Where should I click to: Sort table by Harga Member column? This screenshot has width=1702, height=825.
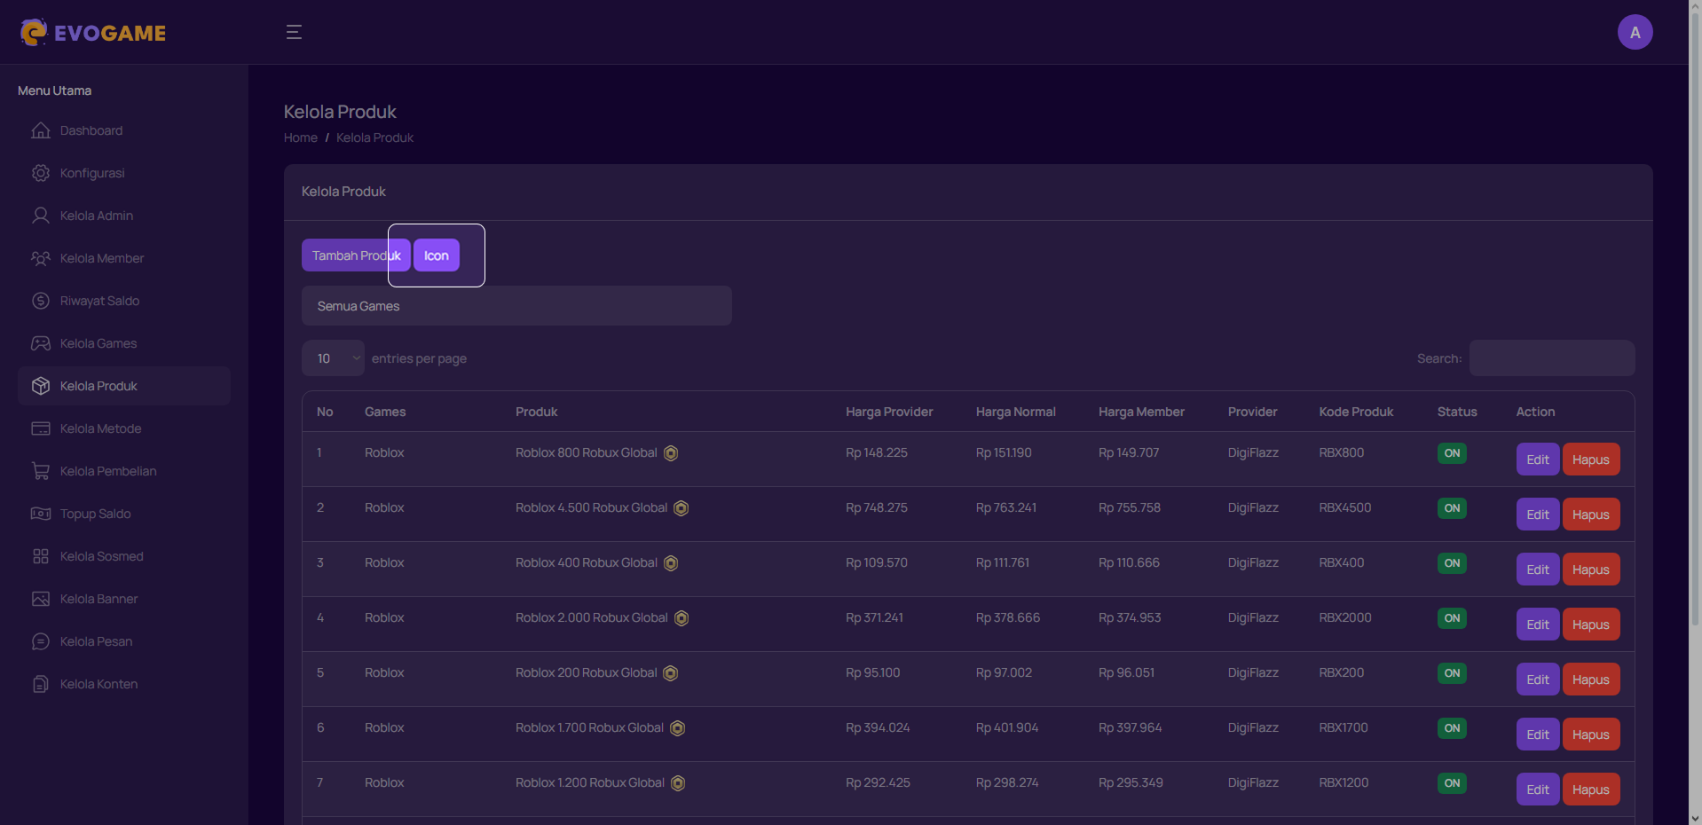(1141, 412)
